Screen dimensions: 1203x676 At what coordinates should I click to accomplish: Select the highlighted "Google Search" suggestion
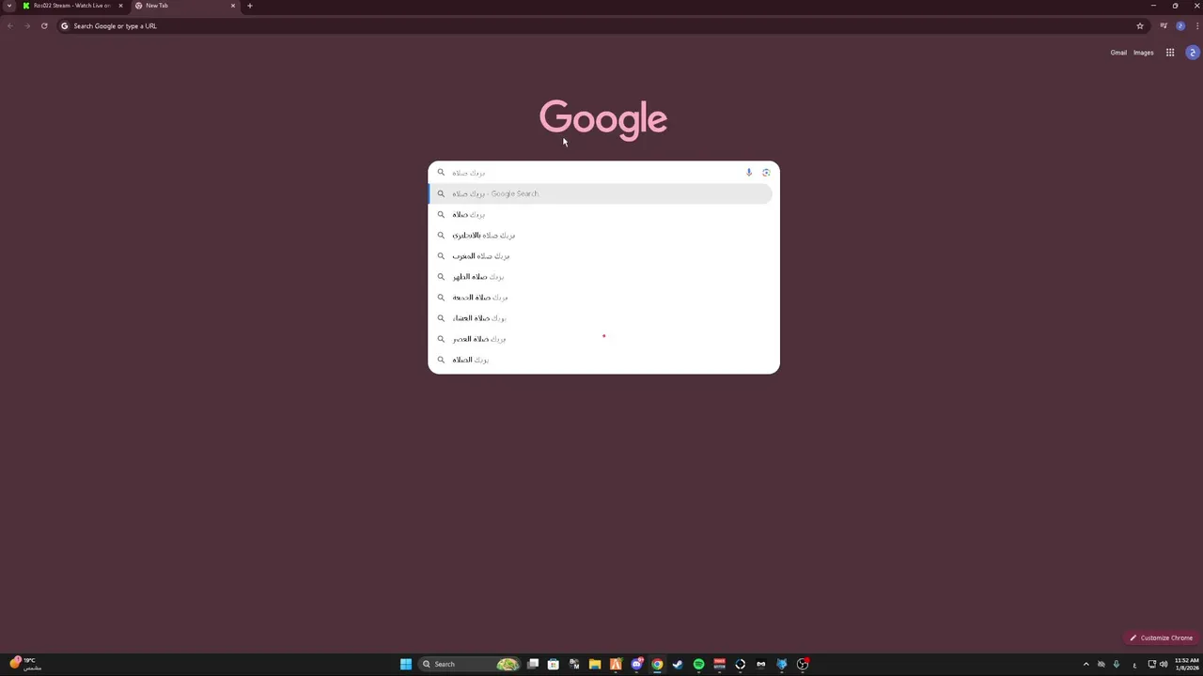coord(600,193)
